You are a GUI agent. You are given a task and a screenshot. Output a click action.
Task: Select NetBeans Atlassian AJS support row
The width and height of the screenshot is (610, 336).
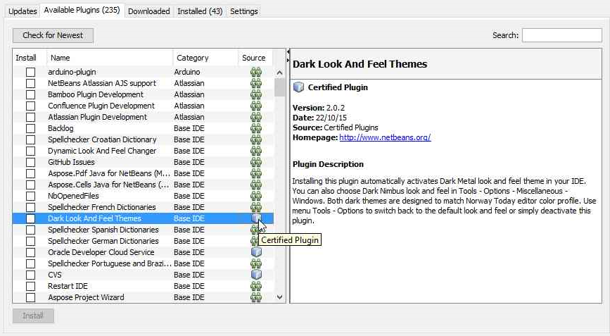click(143, 83)
